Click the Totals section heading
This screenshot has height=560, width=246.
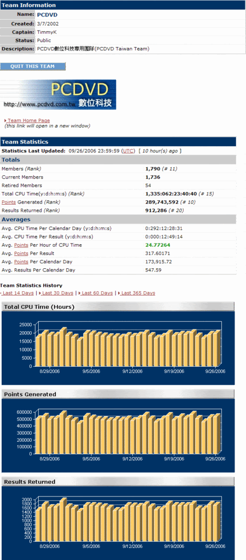[x=11, y=160]
